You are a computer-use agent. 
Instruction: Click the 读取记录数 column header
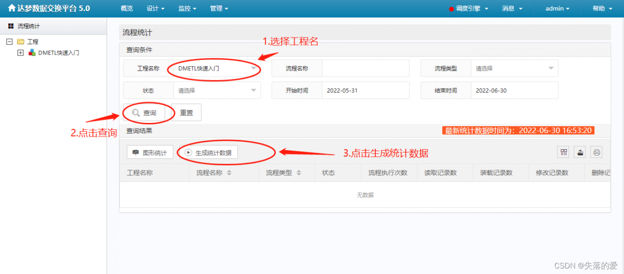click(440, 173)
